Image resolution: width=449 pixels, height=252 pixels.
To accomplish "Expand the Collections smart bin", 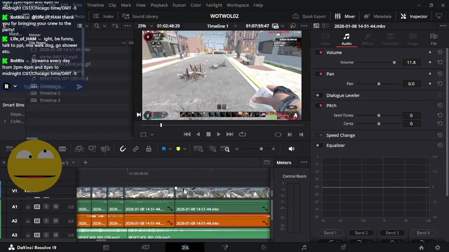I will [x=5, y=121].
